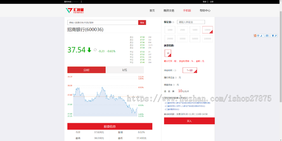Click the 保证金 amount input field

tap(191, 22)
